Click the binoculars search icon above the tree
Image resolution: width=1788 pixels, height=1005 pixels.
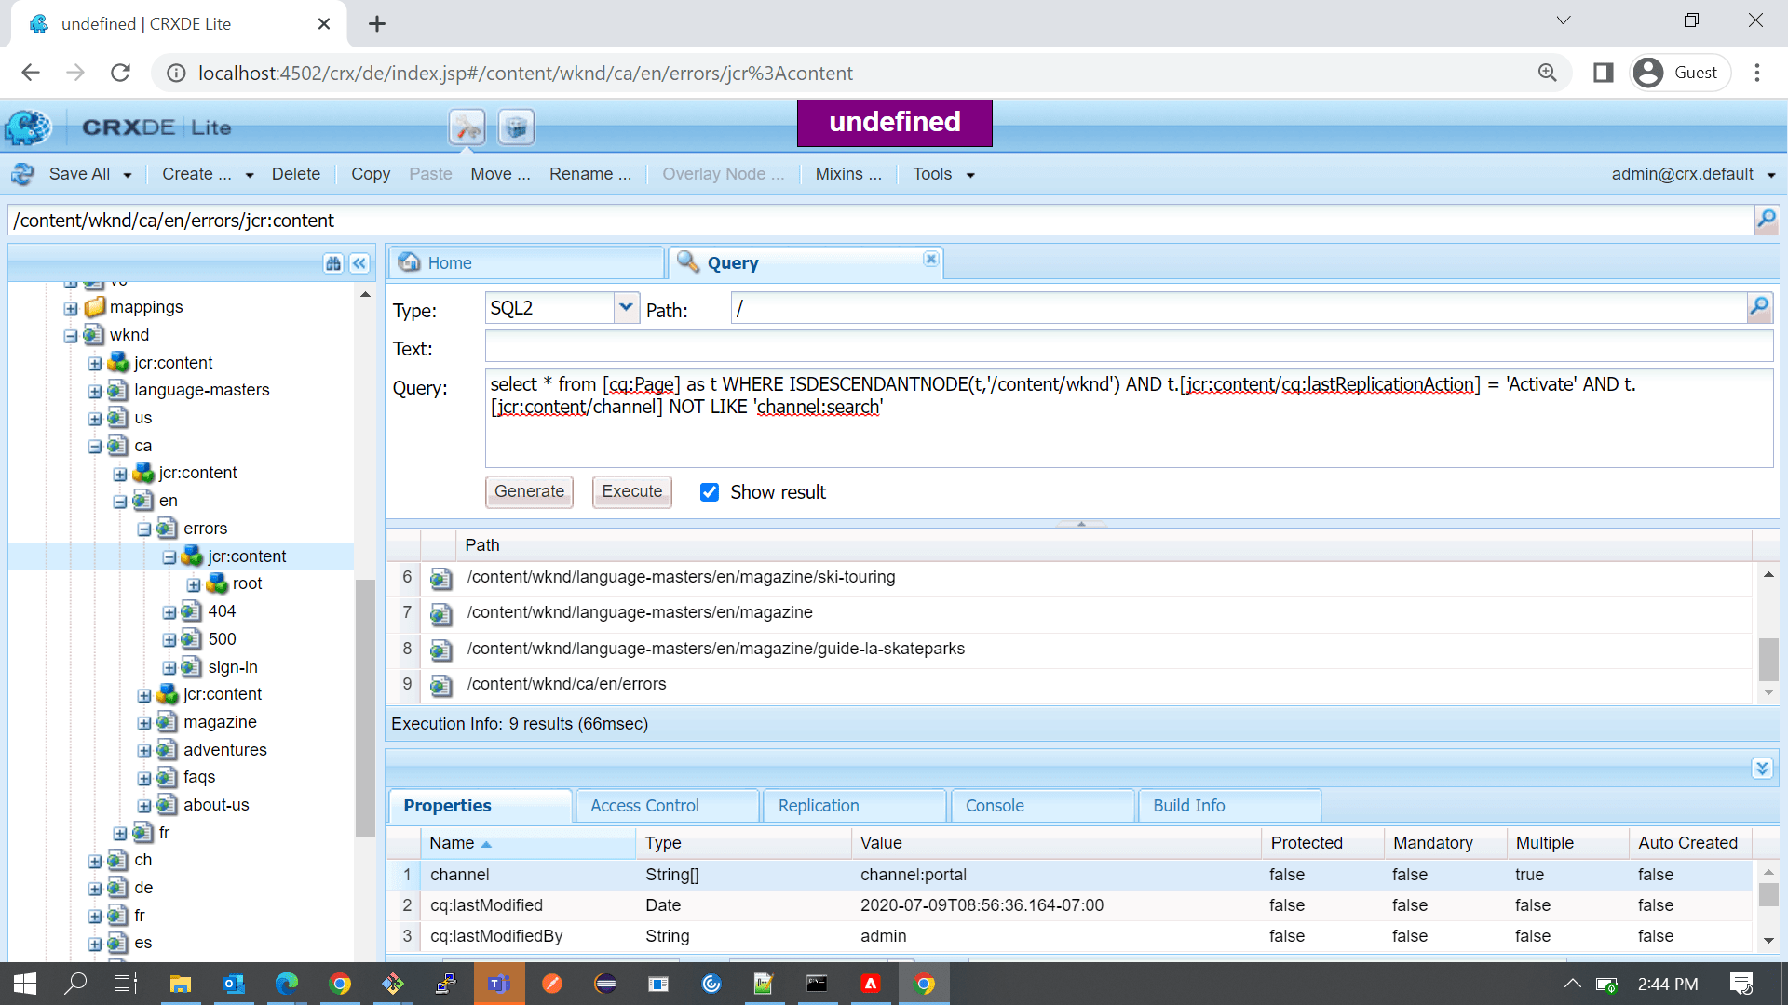click(333, 263)
